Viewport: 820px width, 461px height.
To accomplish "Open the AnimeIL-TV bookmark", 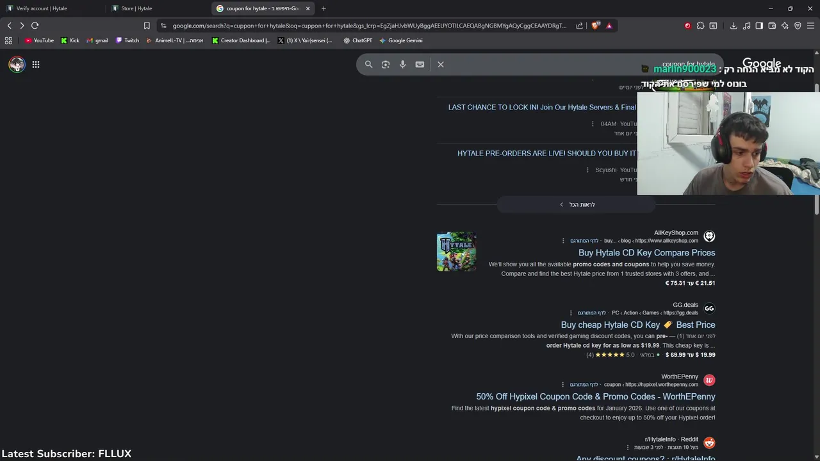I will pos(174,40).
